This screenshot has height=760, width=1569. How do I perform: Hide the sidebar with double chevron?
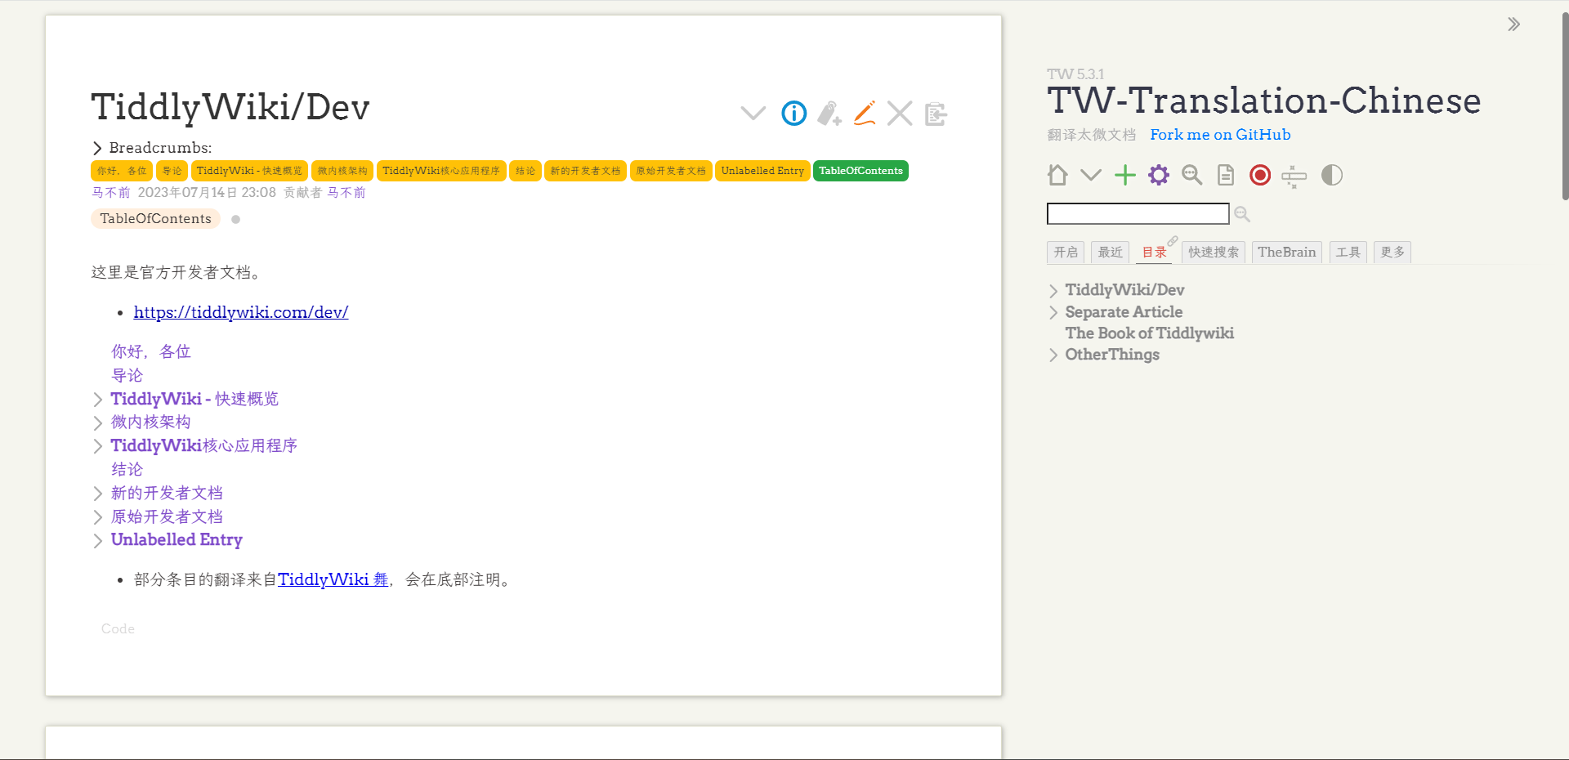pos(1514,25)
